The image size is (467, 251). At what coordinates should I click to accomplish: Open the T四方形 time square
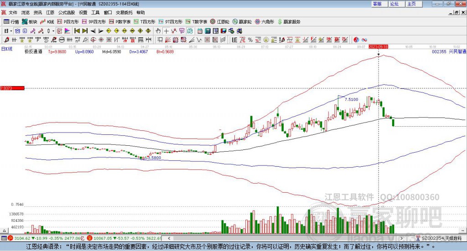[145, 22]
